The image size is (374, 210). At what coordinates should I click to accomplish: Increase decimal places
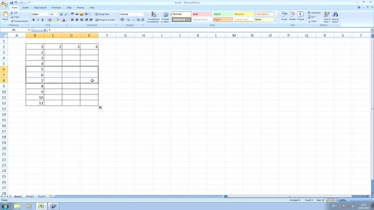click(138, 20)
